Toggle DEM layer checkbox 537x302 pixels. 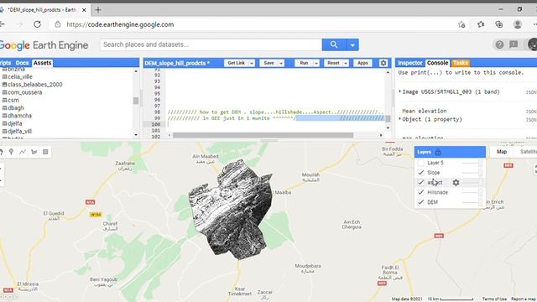421,202
